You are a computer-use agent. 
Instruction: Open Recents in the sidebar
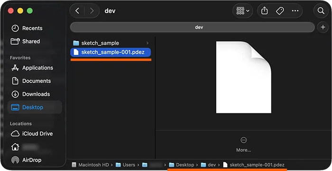pyautogui.click(x=35, y=28)
